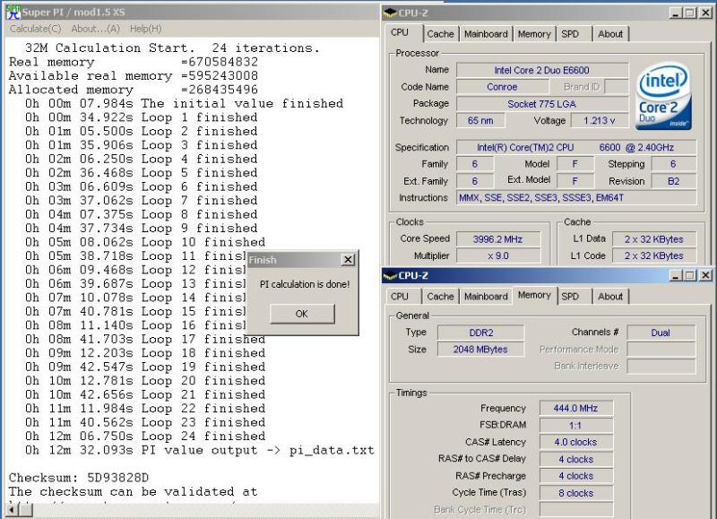Click the CPU-Z icon in top window title
The width and height of the screenshot is (717, 519).
pos(390,13)
